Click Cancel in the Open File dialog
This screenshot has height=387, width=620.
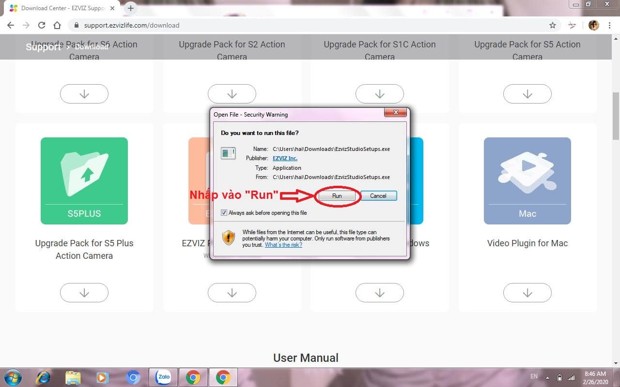click(x=378, y=196)
